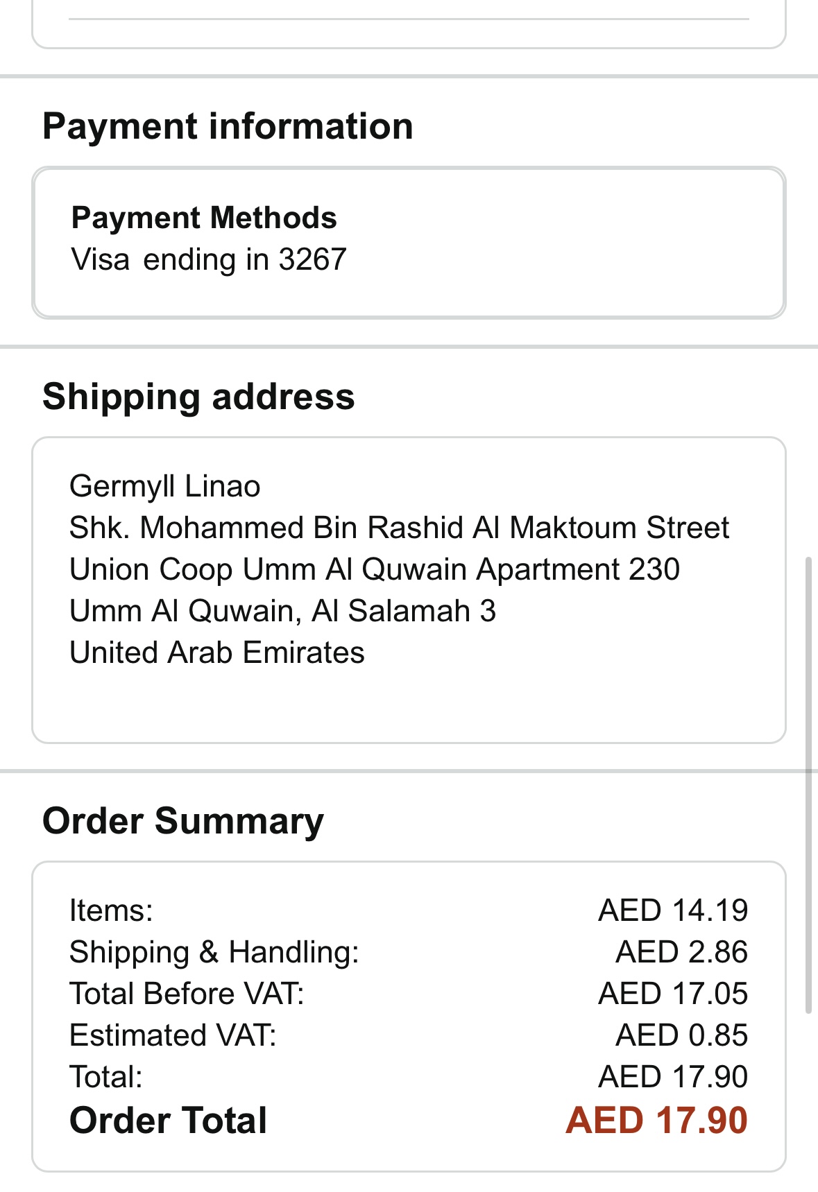Click the Shipping address heading
Viewport: 818px width, 1192px height.
(x=198, y=397)
